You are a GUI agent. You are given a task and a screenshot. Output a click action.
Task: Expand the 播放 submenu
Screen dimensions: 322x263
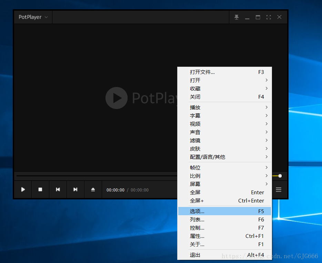point(225,107)
